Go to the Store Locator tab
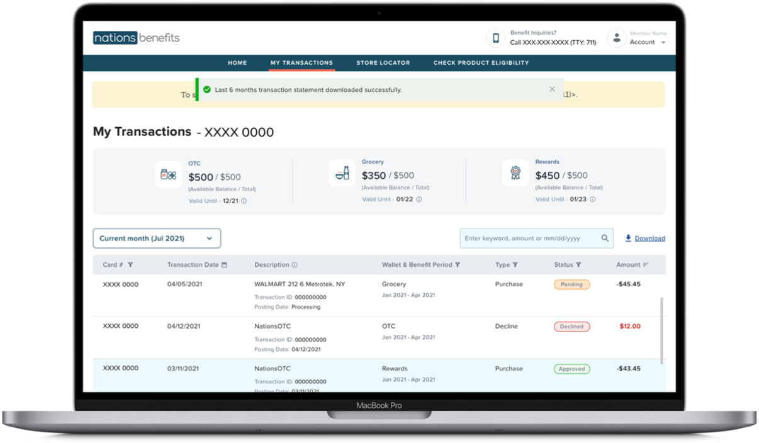759x443 pixels. click(383, 63)
